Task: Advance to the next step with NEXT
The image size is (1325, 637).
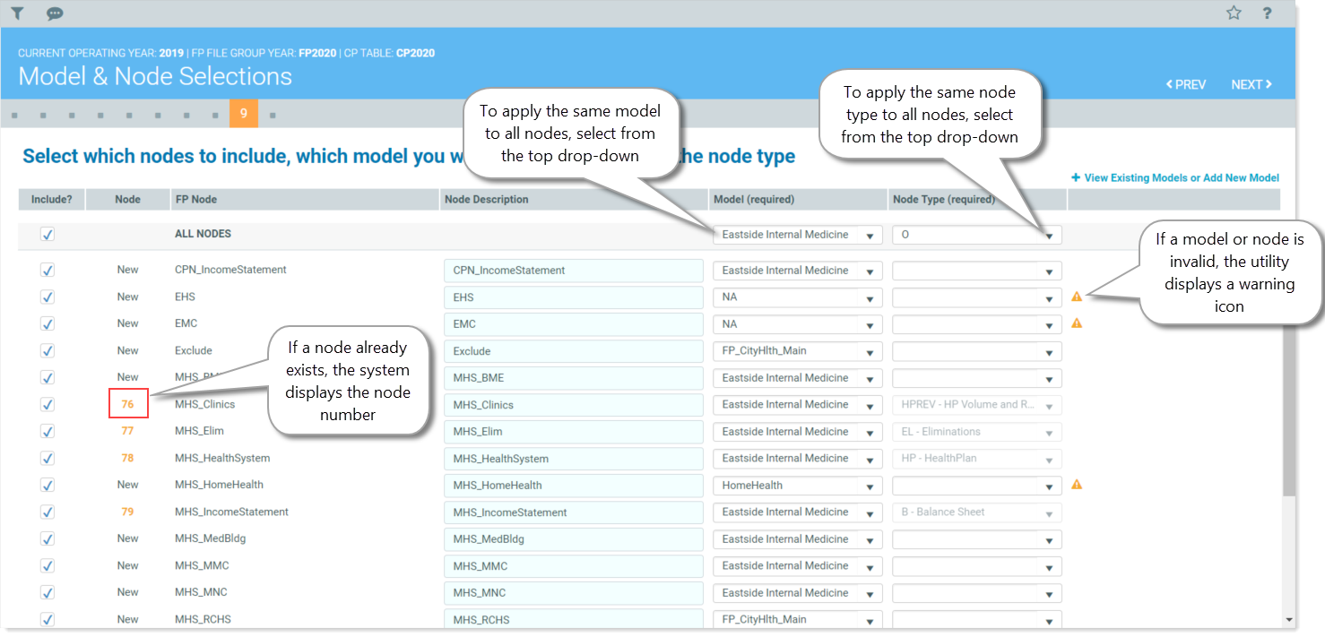Action: click(1251, 84)
